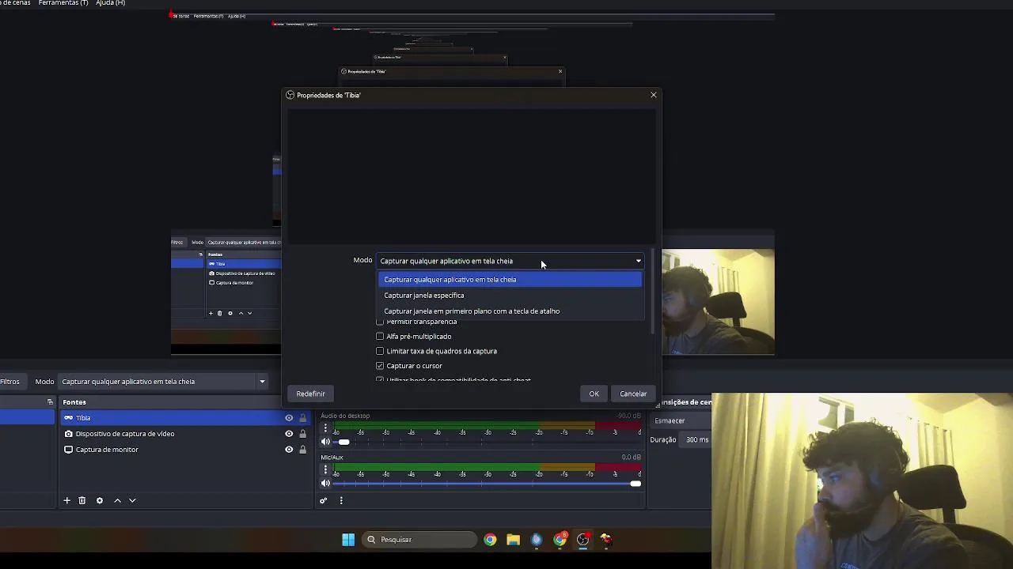Click the properties dialog vertical scrollbar
1013x569 pixels.
[x=654, y=291]
